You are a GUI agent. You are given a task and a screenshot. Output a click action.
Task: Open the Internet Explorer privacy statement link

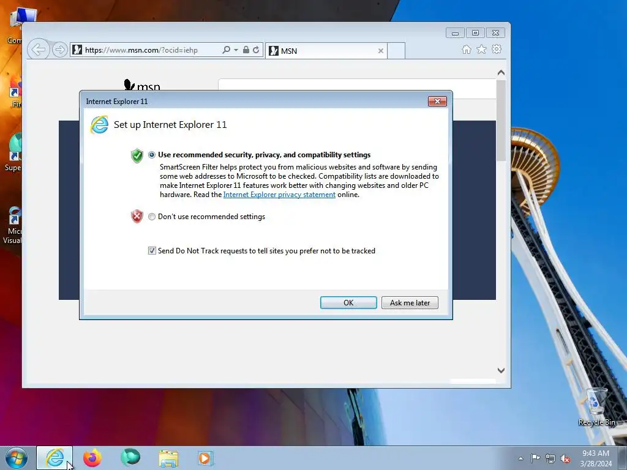tap(279, 195)
